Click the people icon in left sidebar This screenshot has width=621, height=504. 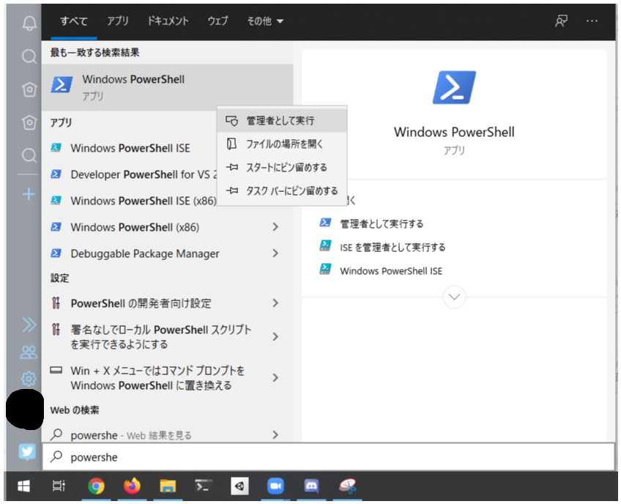29,352
